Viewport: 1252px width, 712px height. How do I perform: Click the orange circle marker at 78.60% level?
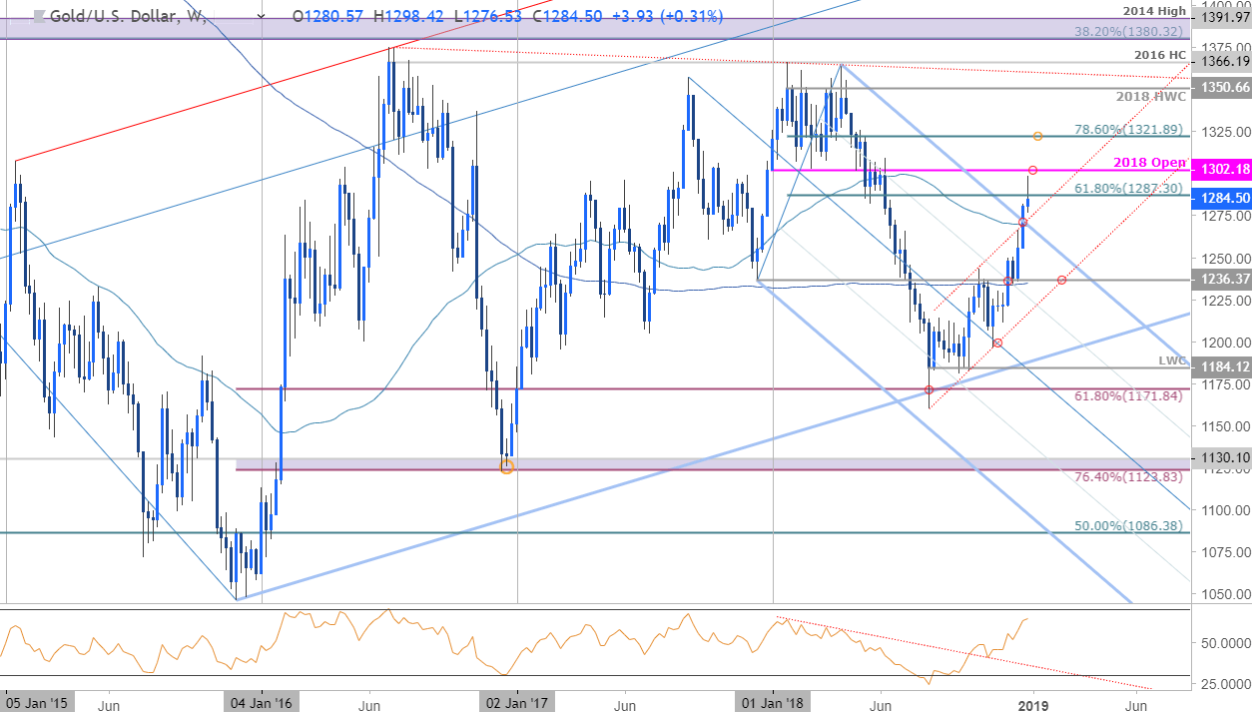[1038, 136]
